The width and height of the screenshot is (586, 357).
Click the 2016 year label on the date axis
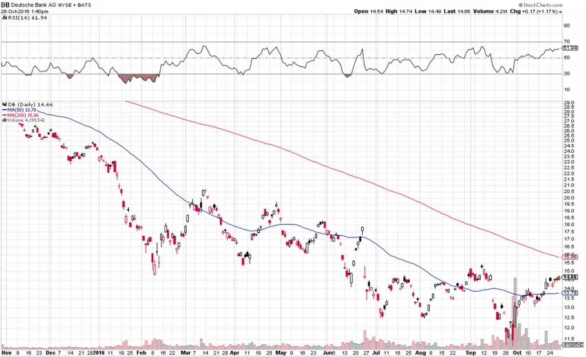click(98, 352)
